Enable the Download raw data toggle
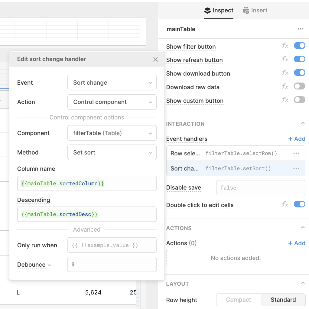This screenshot has height=309, width=309. pyautogui.click(x=299, y=86)
